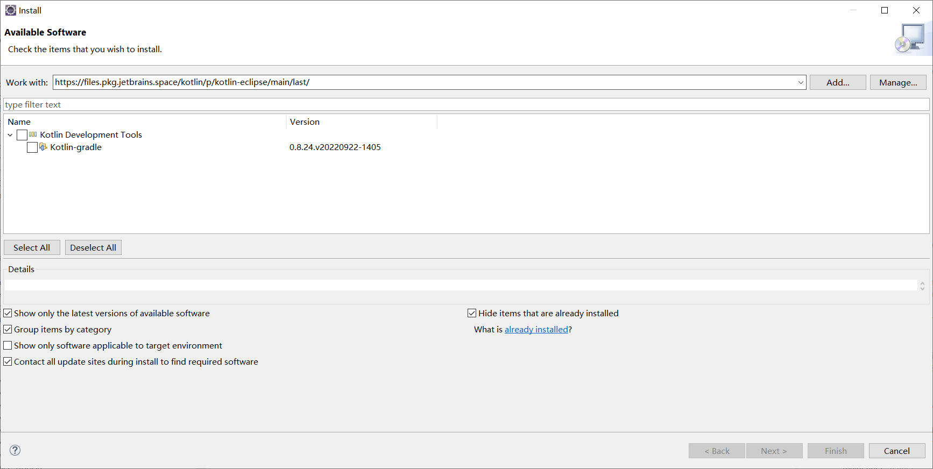Screen dimensions: 933x469
Task: Click the Eclipse Install window icon
Action: tap(10, 10)
